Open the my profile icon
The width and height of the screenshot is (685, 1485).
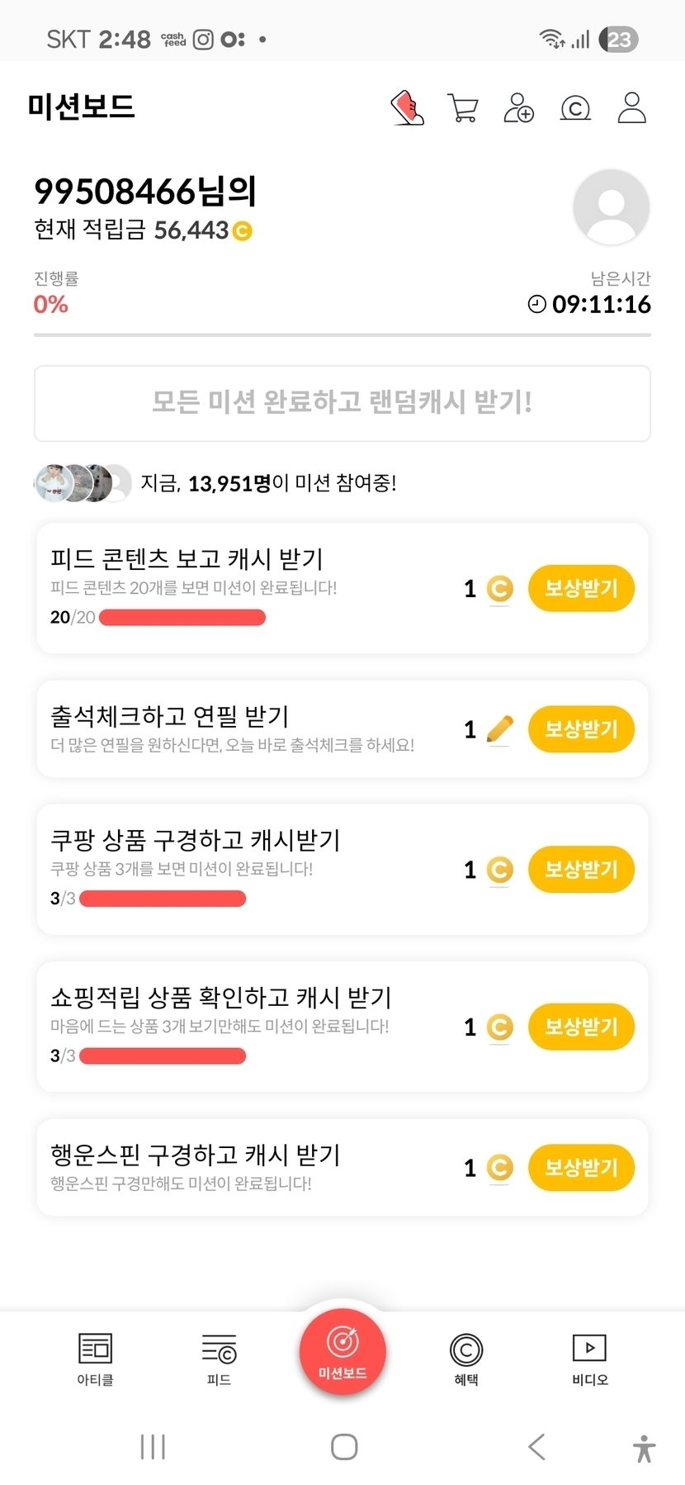click(x=631, y=107)
